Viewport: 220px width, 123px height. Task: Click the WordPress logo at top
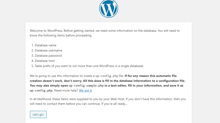(x=109, y=9)
